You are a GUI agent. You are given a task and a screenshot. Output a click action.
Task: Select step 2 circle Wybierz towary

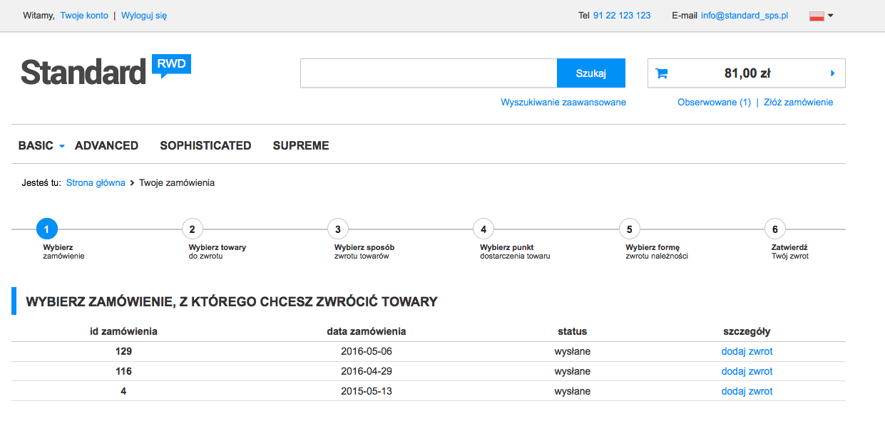click(192, 229)
